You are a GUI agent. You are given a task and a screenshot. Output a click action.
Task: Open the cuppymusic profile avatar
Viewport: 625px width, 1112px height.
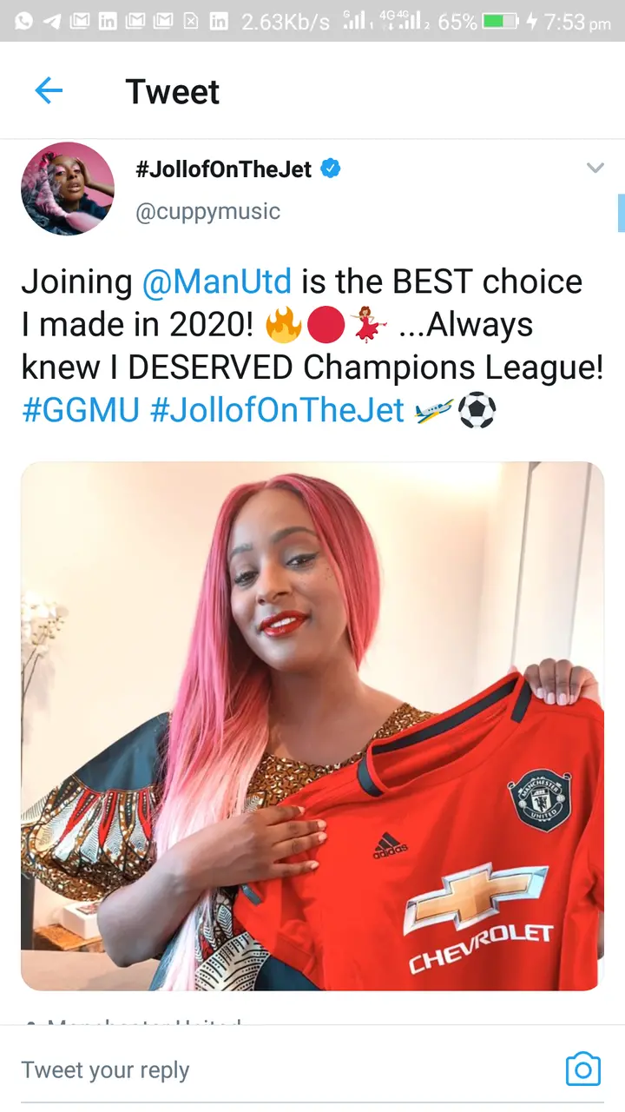tap(68, 189)
